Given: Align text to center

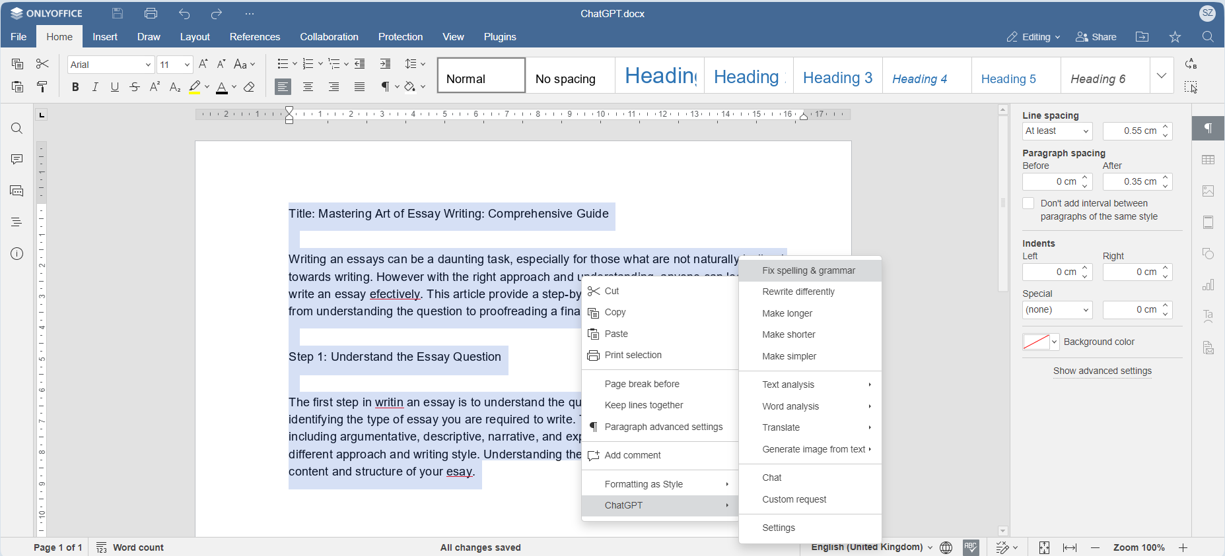Looking at the screenshot, I should [308, 87].
